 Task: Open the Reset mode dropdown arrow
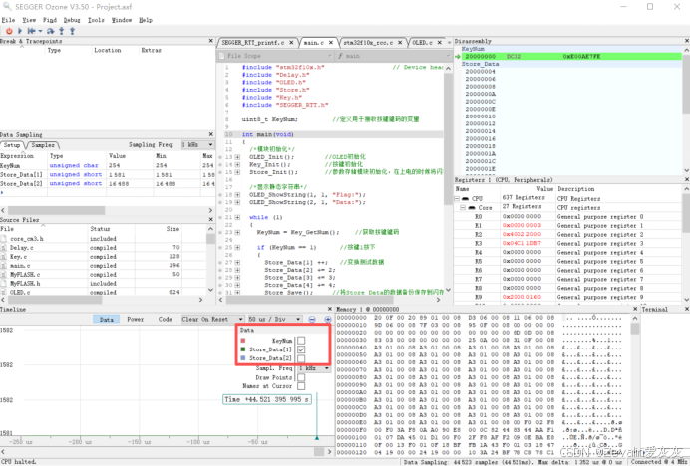click(x=40, y=31)
